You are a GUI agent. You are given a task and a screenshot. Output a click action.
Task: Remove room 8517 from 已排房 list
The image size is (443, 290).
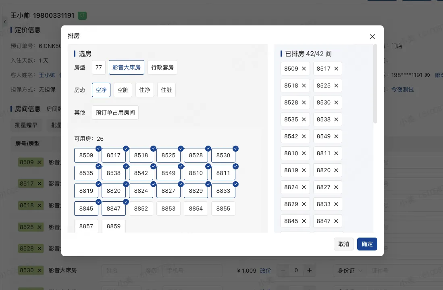tap(336, 69)
